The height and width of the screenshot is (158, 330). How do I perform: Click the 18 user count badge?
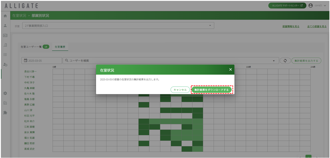pos(46,47)
